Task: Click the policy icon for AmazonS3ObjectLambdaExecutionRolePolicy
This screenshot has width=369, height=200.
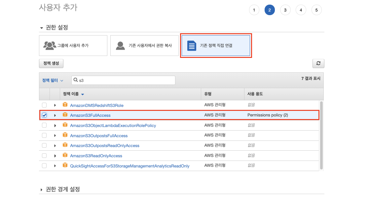Action: pos(65,125)
